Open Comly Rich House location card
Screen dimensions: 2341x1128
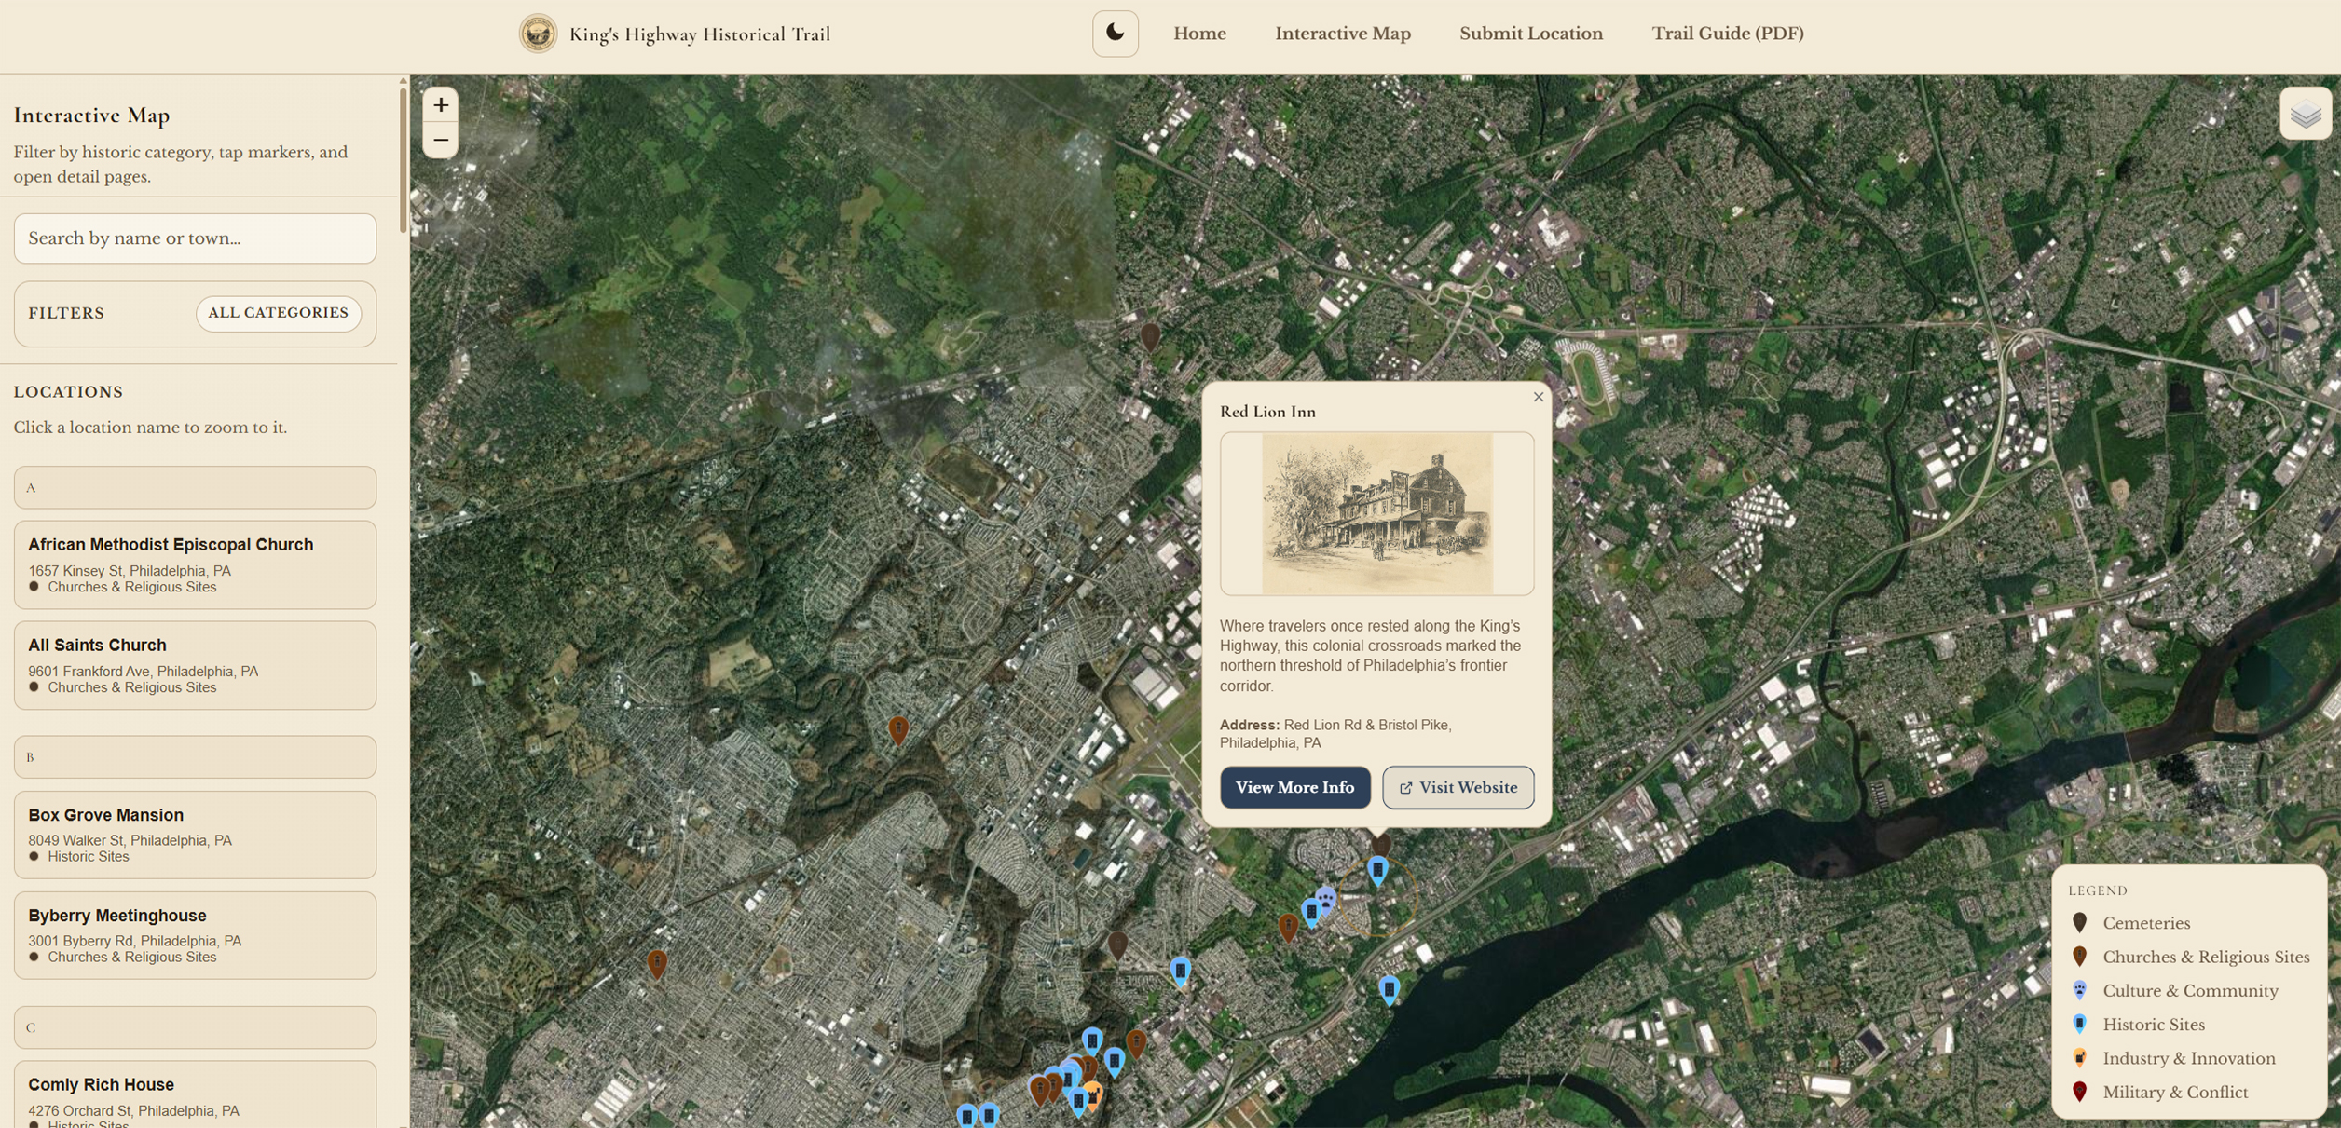pyautogui.click(x=195, y=1094)
